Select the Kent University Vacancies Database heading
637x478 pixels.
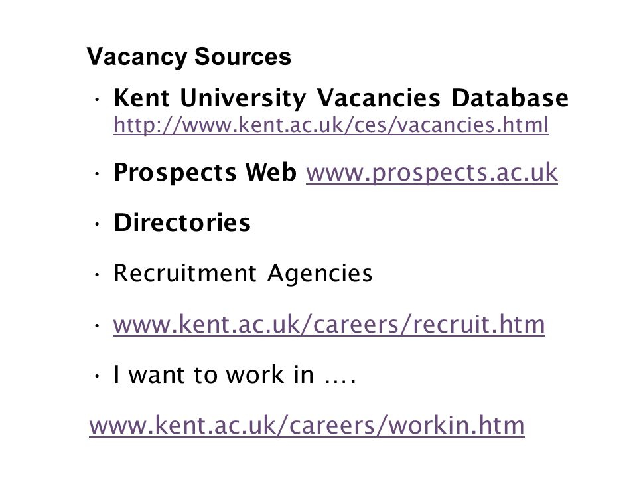tap(341, 98)
